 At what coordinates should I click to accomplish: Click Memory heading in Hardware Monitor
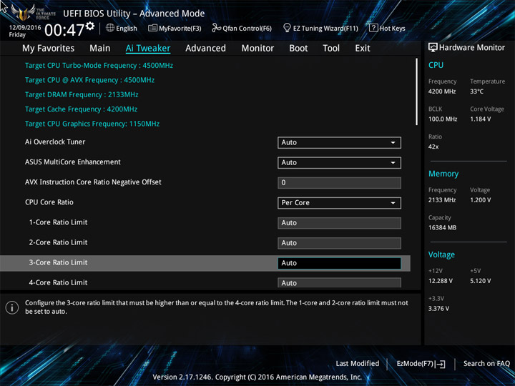coord(443,174)
